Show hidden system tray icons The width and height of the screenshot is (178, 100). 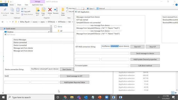click(x=159, y=97)
